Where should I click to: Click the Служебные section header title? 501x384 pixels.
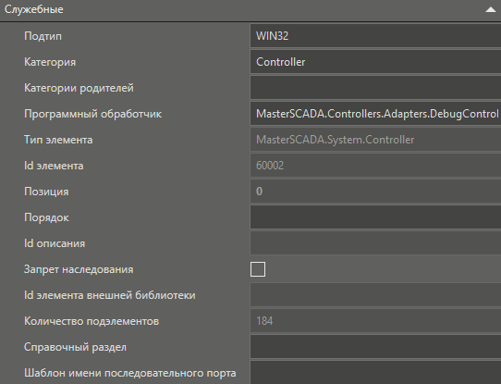[x=34, y=9]
